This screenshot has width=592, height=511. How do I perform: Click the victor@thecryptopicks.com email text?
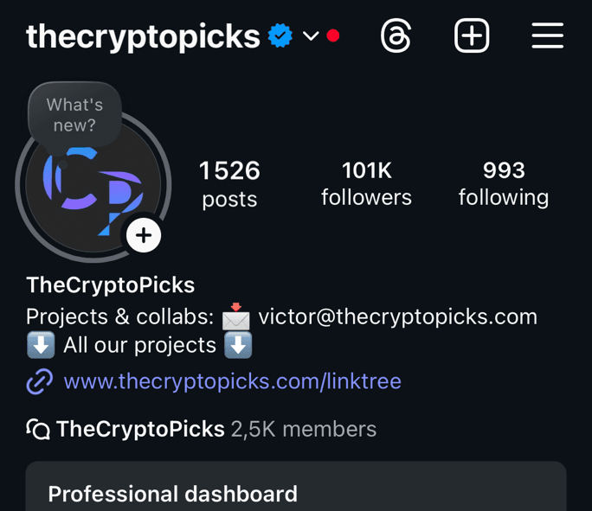tap(397, 316)
